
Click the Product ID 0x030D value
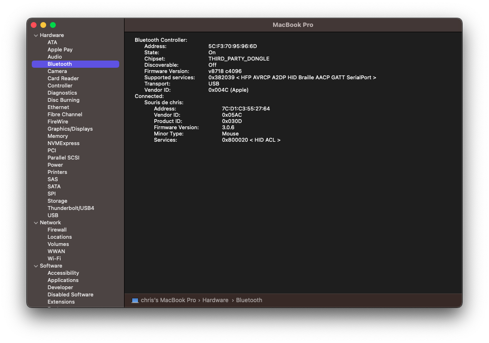click(x=232, y=121)
